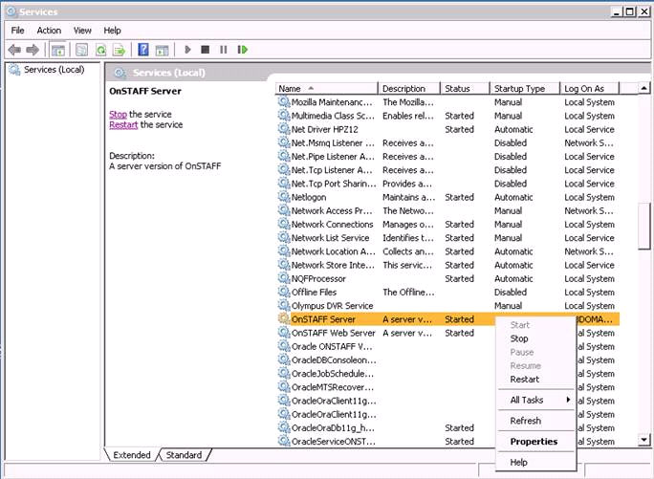Select the Oracle ONSTAFF V... service name
This screenshot has width=654, height=479.
point(332,346)
